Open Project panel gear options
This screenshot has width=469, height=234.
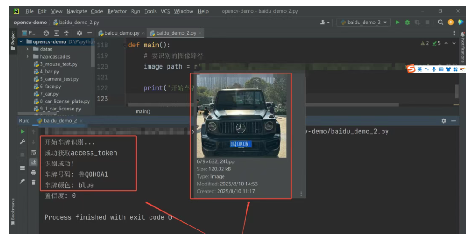coord(79,33)
